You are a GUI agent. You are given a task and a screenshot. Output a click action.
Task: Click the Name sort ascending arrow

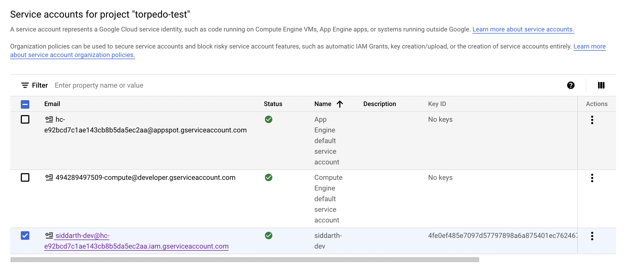(x=340, y=104)
